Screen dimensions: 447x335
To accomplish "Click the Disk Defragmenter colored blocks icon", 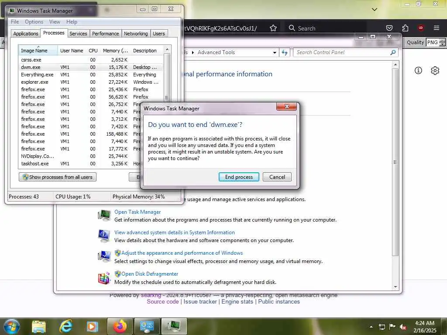I will tap(104, 278).
